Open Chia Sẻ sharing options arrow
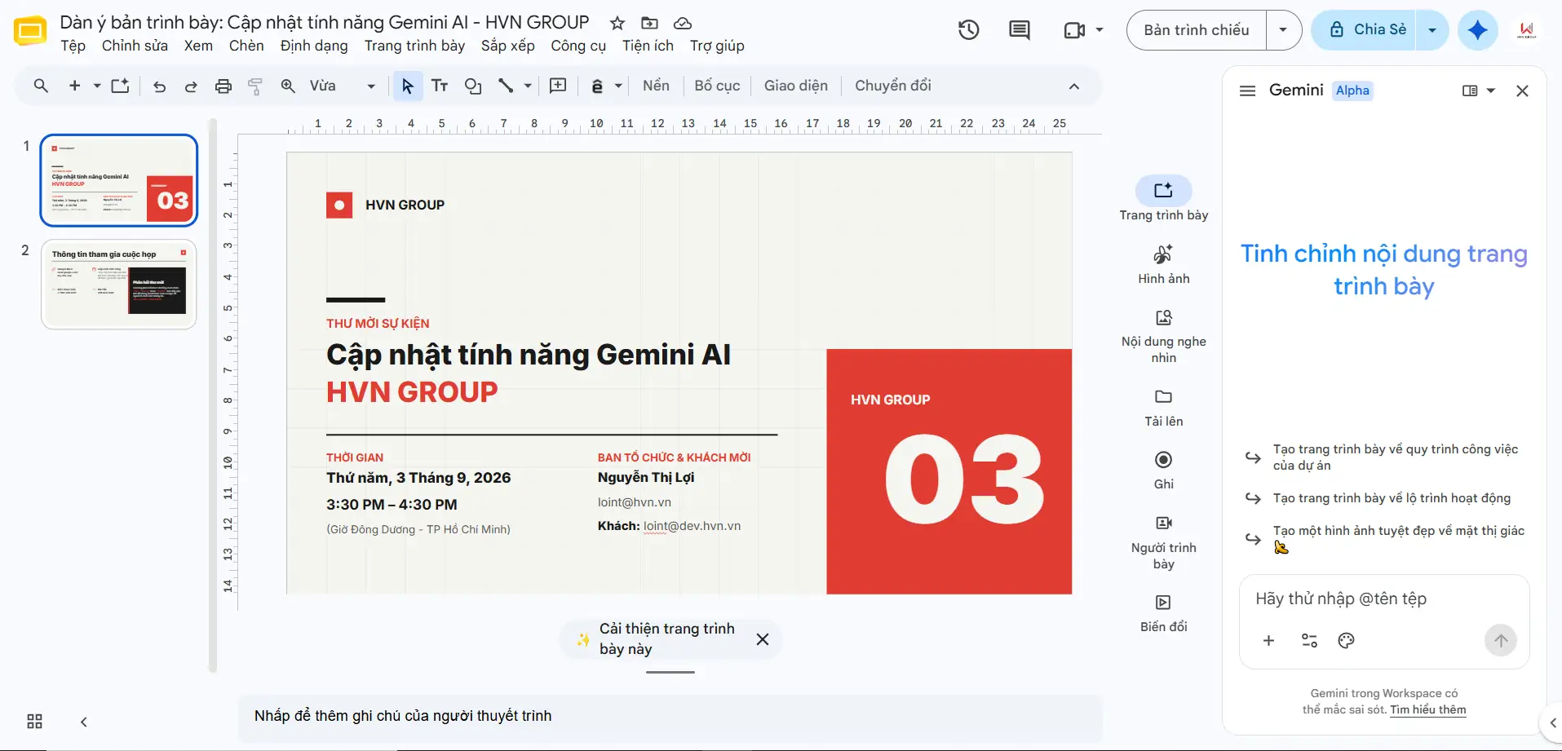Image resolution: width=1562 pixels, height=751 pixels. (x=1431, y=30)
